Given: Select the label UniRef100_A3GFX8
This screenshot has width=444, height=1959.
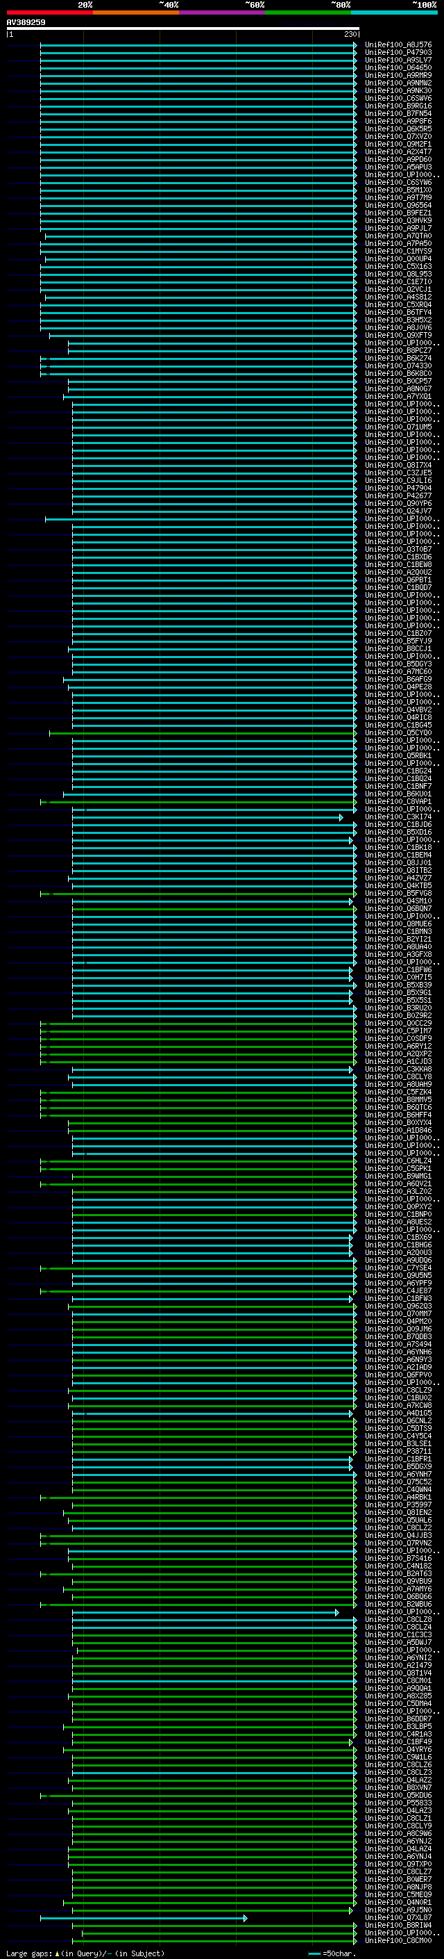Looking at the screenshot, I should click(398, 954).
